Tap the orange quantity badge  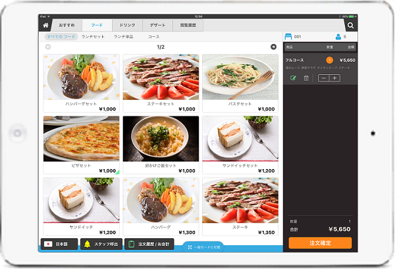(x=329, y=60)
